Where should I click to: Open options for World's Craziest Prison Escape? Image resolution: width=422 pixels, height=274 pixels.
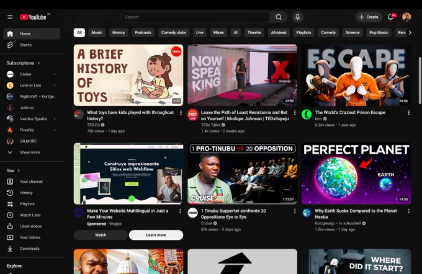(408, 113)
